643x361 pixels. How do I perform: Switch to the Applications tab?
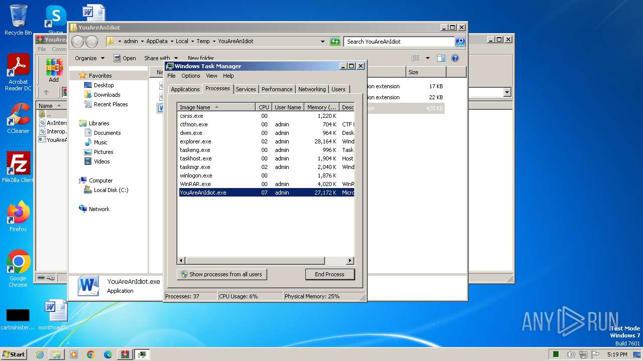pyautogui.click(x=185, y=89)
